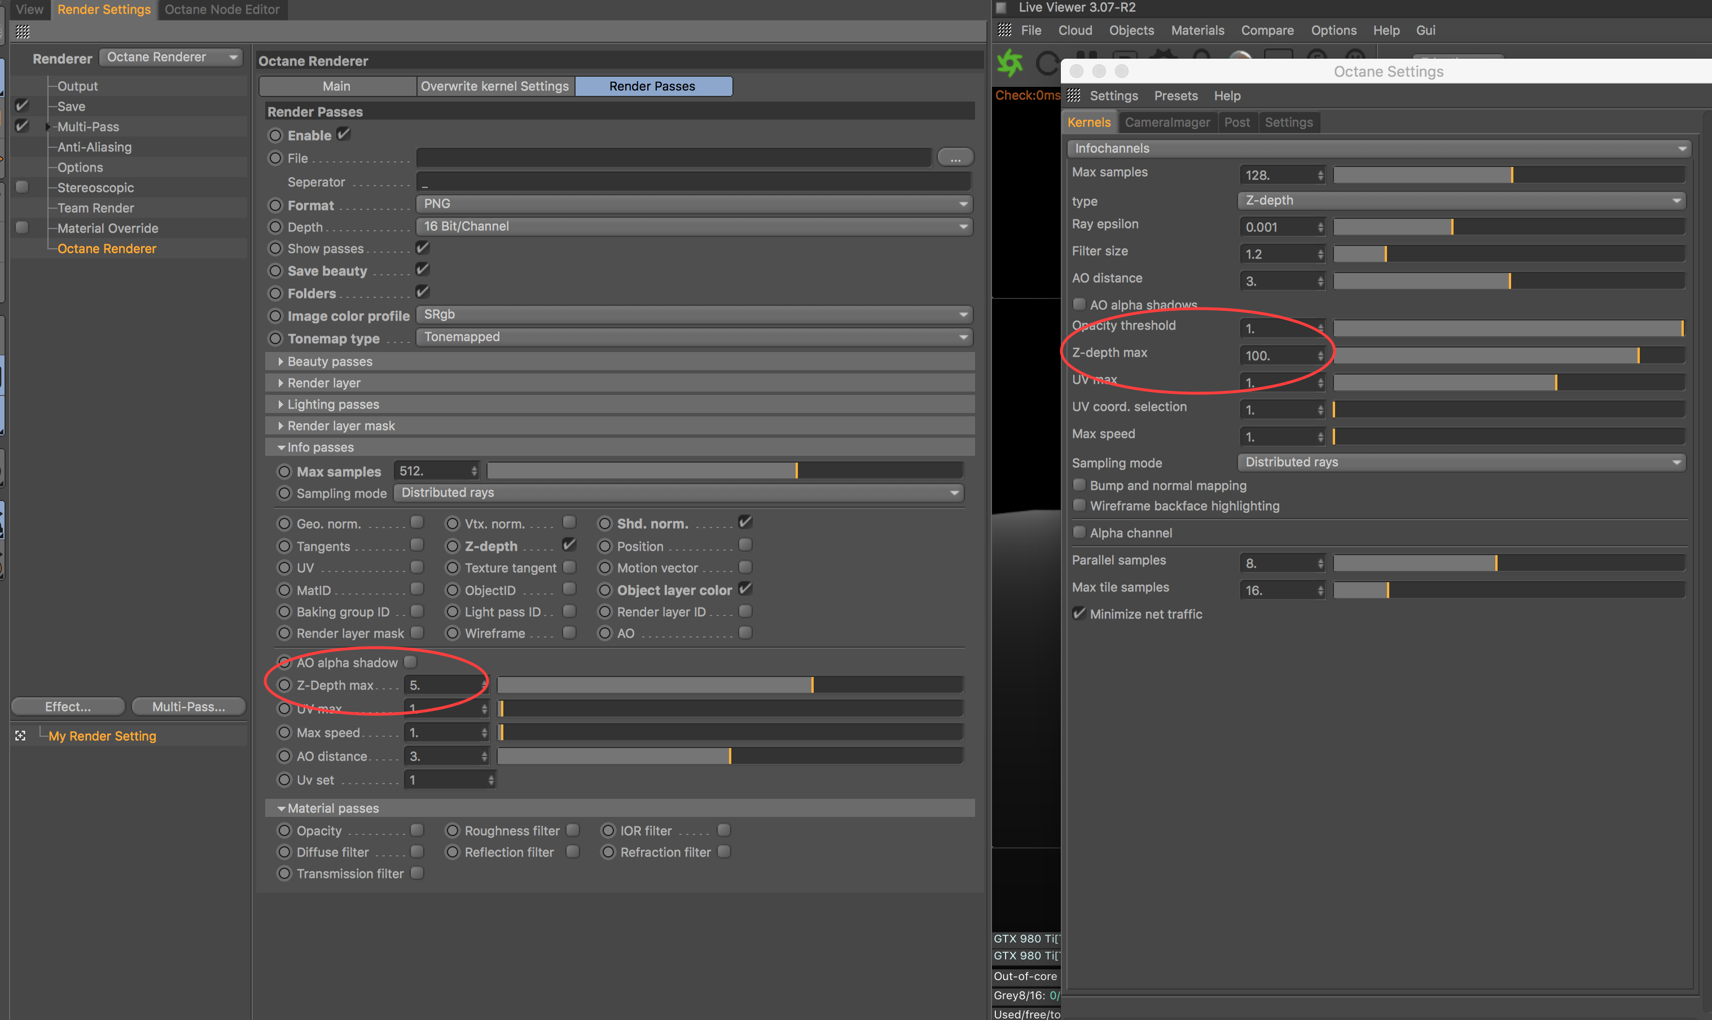The height and width of the screenshot is (1020, 1712).
Task: Click the Effect... button
Action: point(67,706)
